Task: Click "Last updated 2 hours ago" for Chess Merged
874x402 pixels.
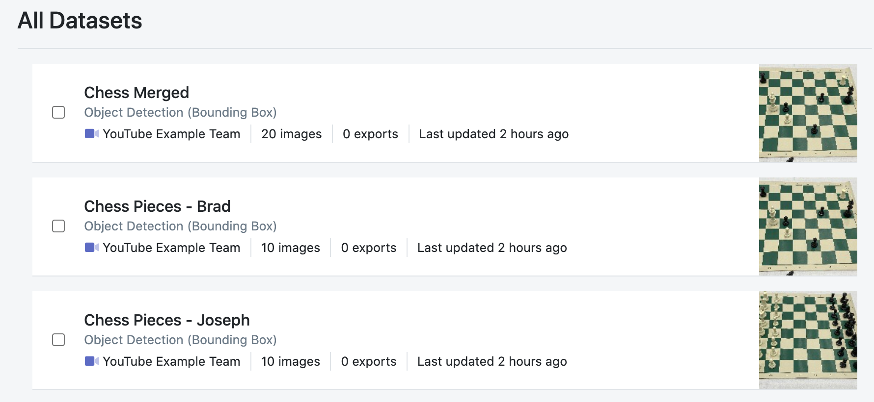Action: (x=494, y=134)
